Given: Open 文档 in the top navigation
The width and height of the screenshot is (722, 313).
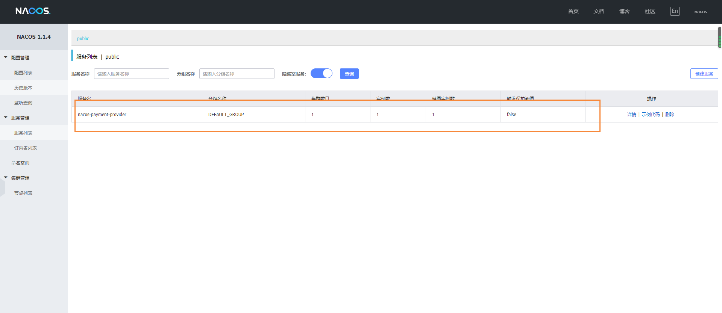Looking at the screenshot, I should pos(599,11).
